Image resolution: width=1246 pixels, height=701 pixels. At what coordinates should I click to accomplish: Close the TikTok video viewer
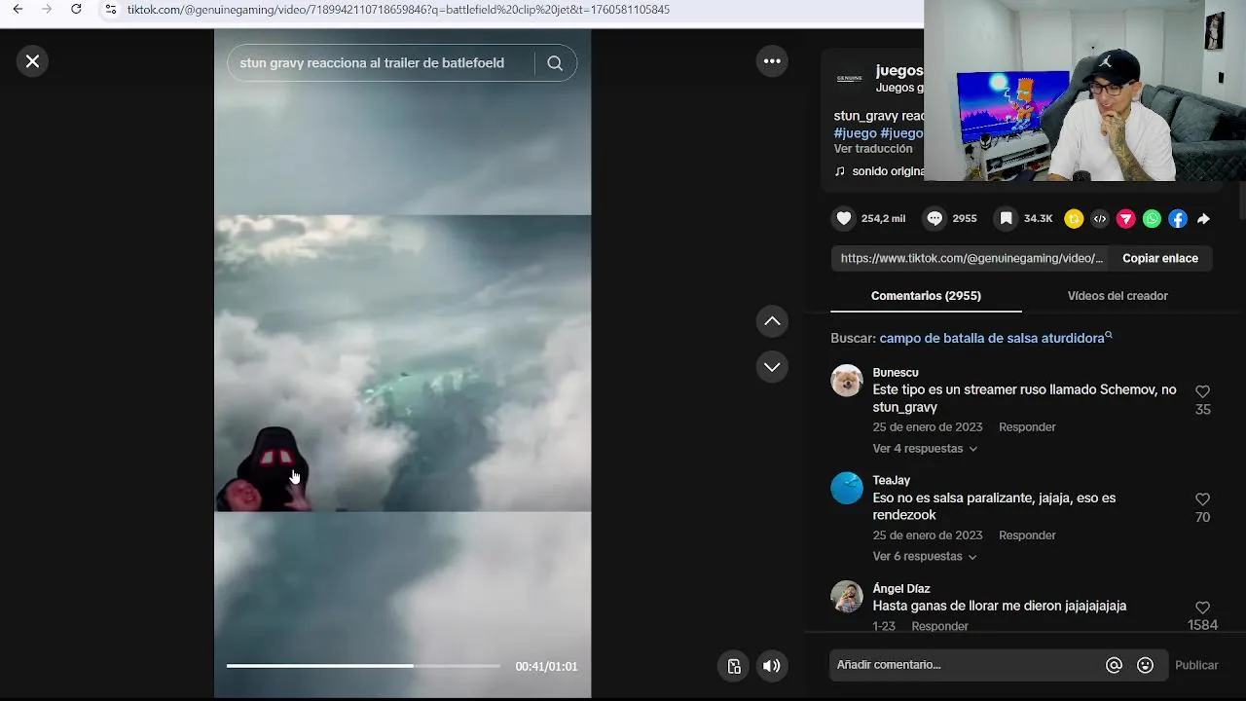(32, 61)
